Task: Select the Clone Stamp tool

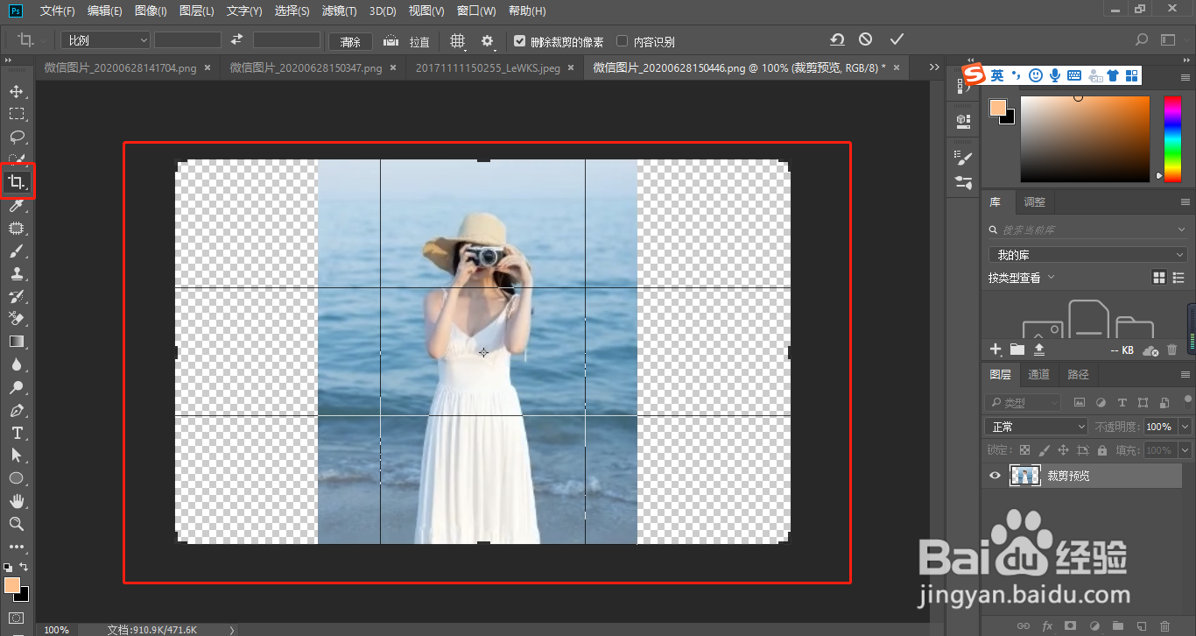Action: pos(17,274)
